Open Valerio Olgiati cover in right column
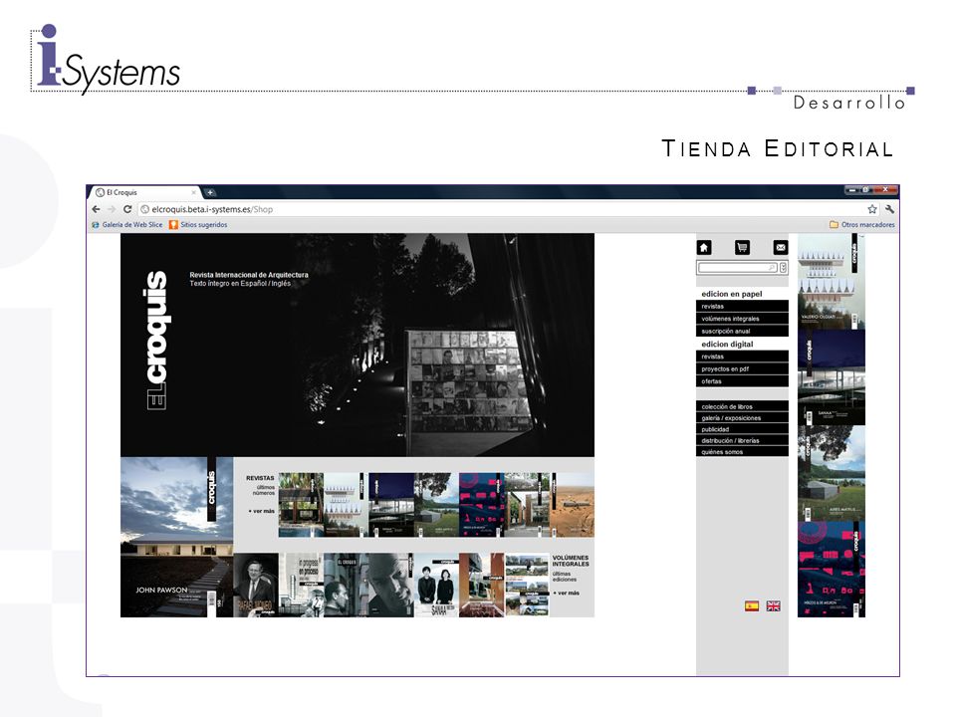The height and width of the screenshot is (717, 956). (x=831, y=282)
